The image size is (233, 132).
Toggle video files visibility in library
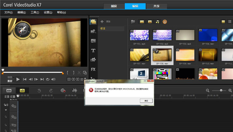[x=142, y=22]
